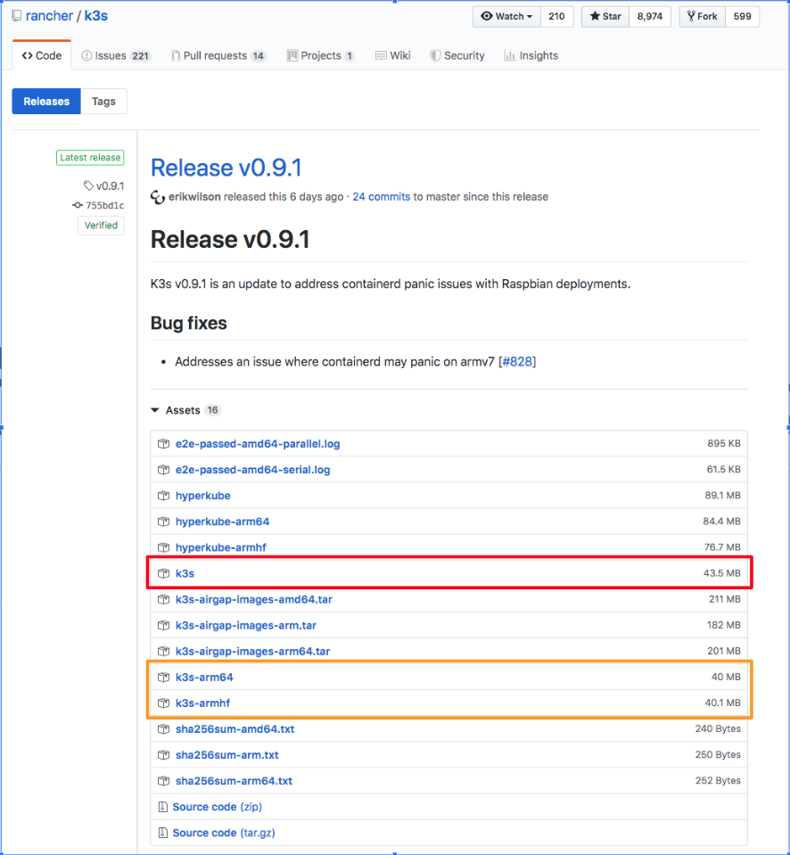Open the Security tab
790x855 pixels.
(457, 55)
